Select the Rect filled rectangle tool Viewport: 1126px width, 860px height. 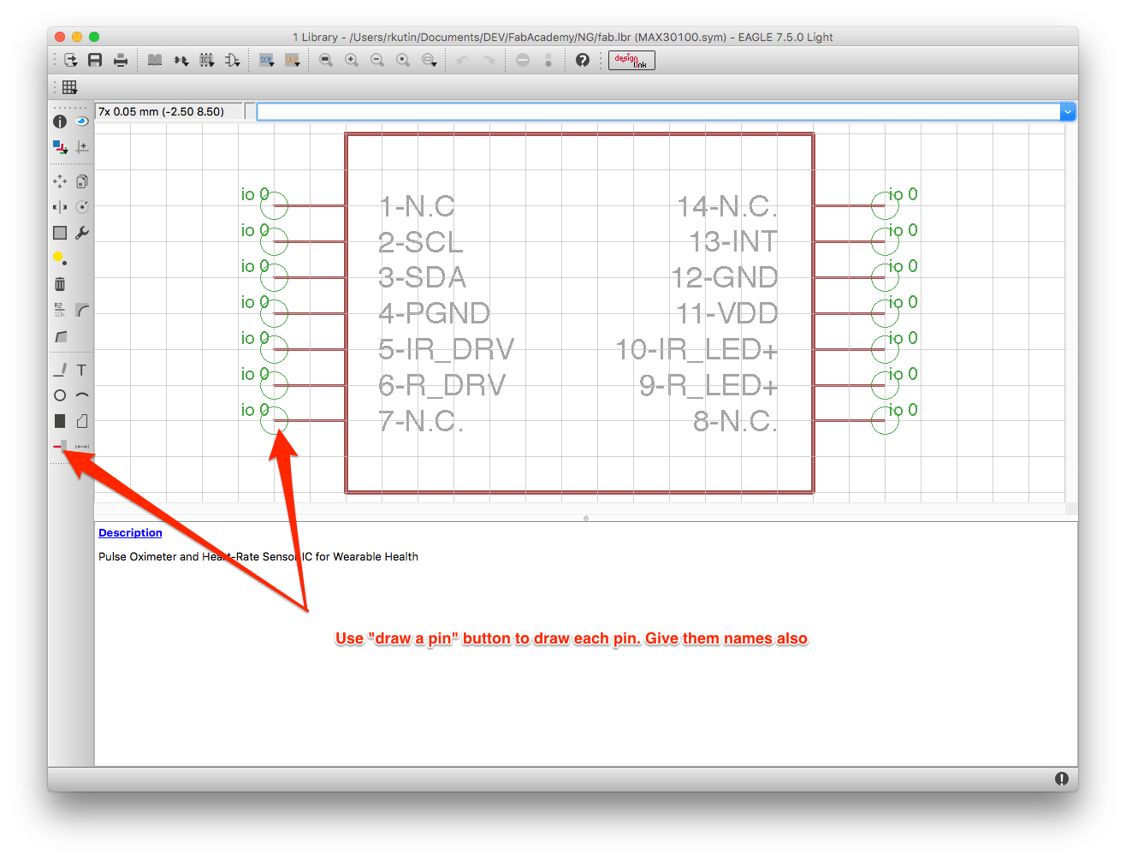pyautogui.click(x=60, y=421)
